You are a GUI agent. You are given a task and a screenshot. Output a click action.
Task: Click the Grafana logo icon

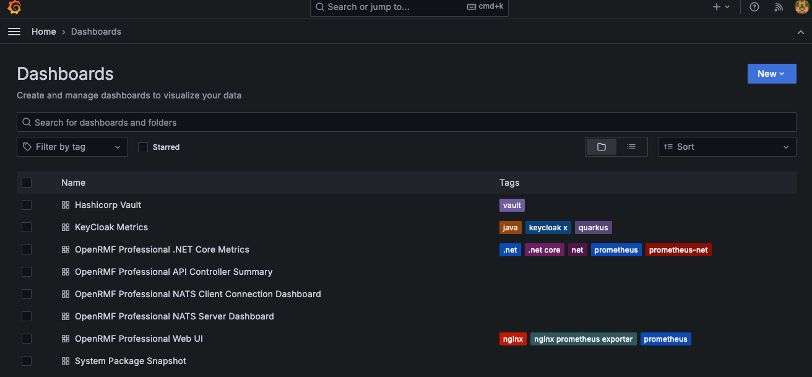point(14,7)
